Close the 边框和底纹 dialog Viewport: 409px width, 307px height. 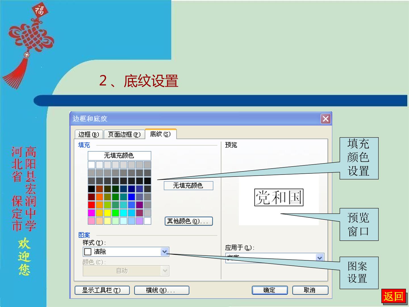click(x=325, y=119)
